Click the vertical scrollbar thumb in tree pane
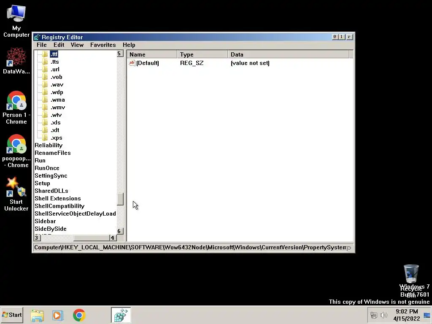The height and width of the screenshot is (324, 432). click(120, 199)
